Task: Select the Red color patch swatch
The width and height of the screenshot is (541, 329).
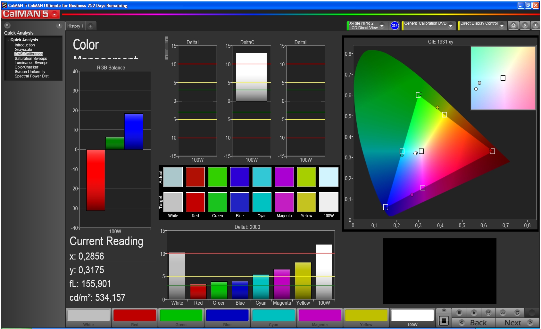Action: 135,315
